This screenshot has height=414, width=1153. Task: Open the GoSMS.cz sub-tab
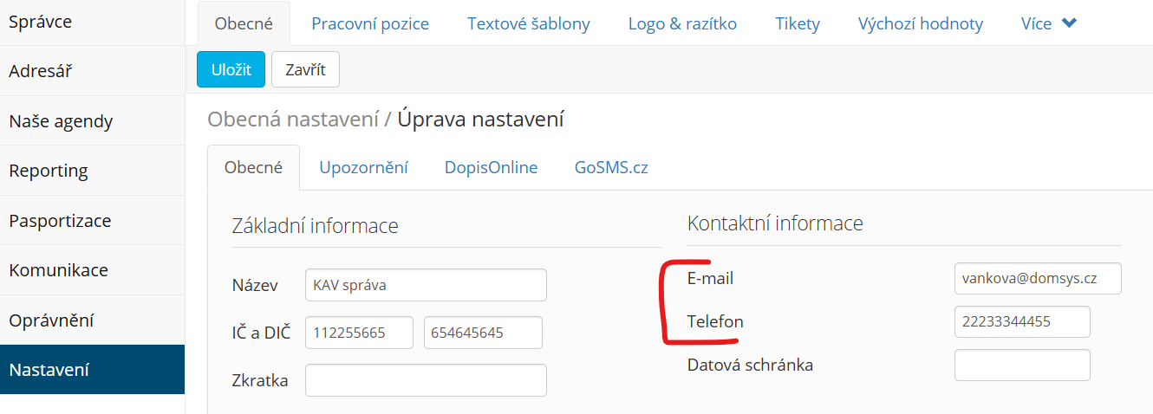point(611,167)
